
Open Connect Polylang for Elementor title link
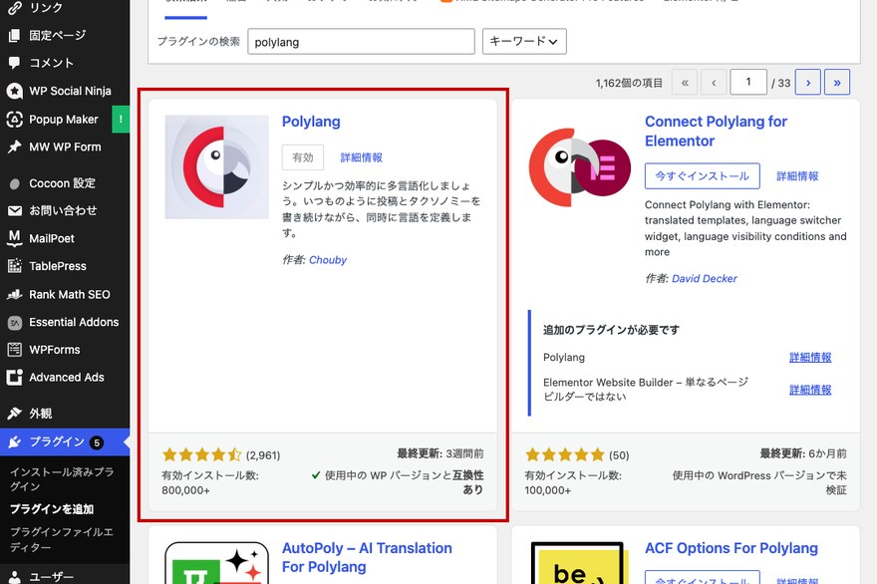click(x=716, y=131)
